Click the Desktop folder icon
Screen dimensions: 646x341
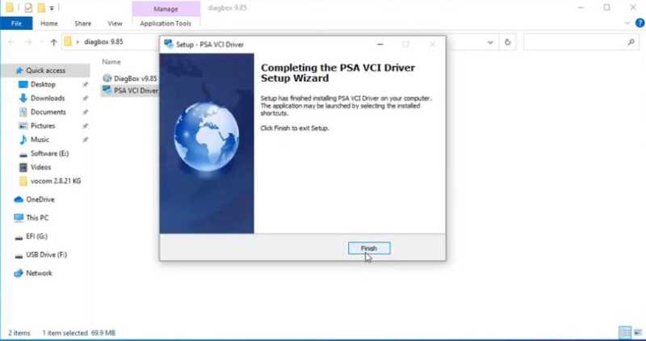23,85
